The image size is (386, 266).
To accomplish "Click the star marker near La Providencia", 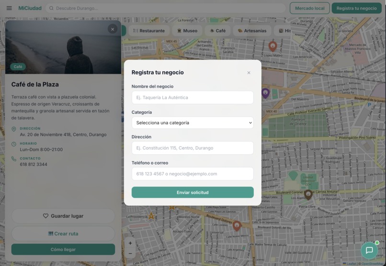I will pyautogui.click(x=151, y=216).
